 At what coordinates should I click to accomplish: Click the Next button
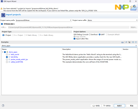point(107,106)
